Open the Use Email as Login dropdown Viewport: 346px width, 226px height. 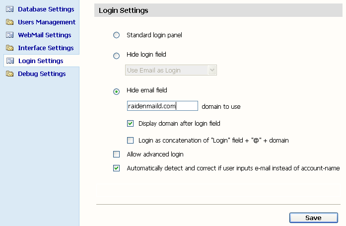point(171,71)
